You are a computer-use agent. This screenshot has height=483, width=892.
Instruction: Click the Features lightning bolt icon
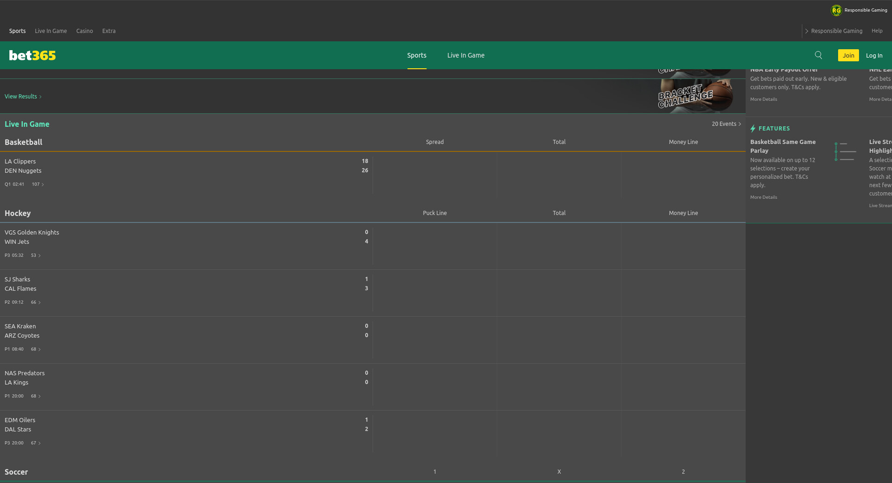(753, 129)
